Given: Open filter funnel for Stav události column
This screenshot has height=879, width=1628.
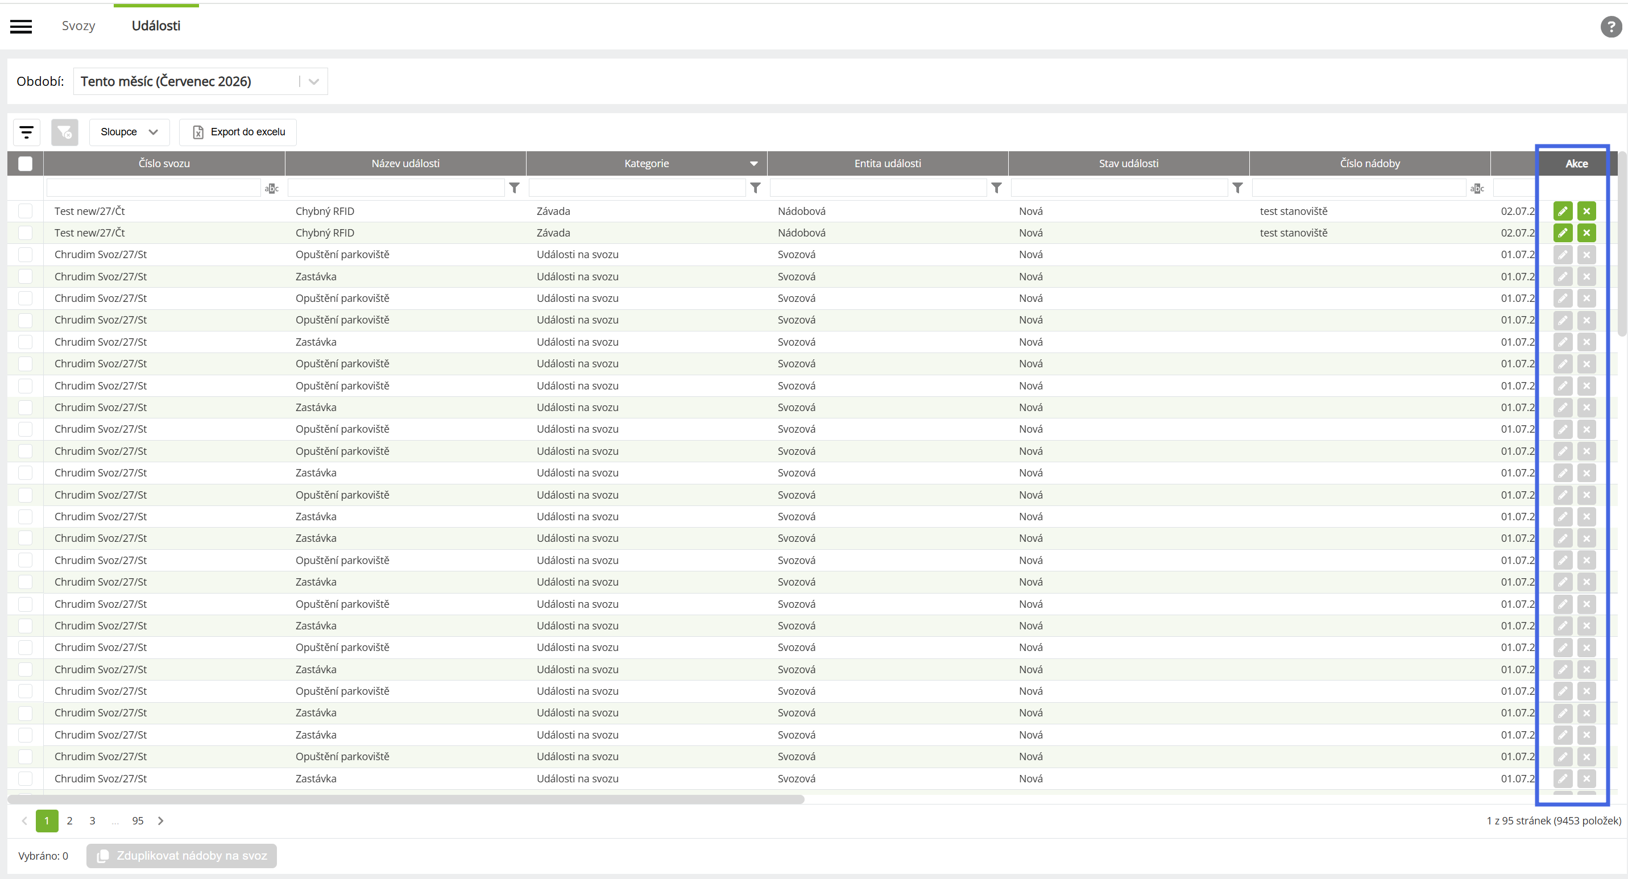Looking at the screenshot, I should pyautogui.click(x=1237, y=188).
